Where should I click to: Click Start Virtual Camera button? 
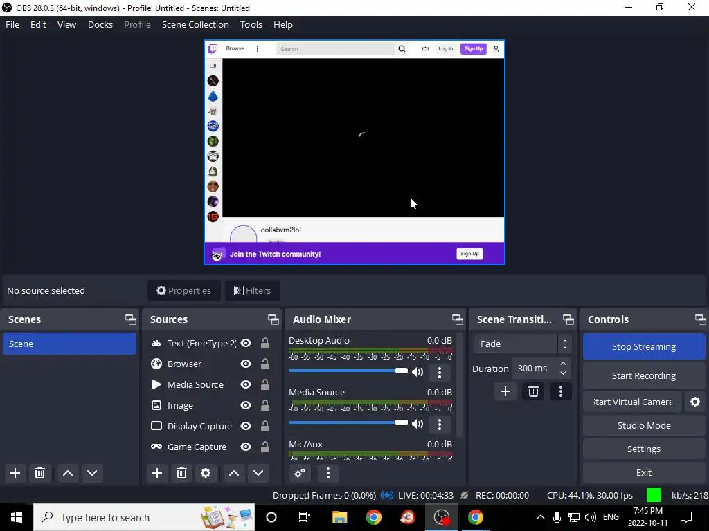pyautogui.click(x=632, y=402)
